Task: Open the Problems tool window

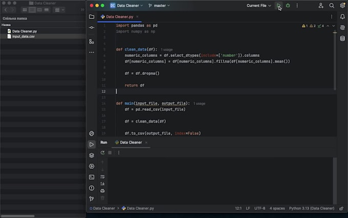Action: click(x=92, y=188)
